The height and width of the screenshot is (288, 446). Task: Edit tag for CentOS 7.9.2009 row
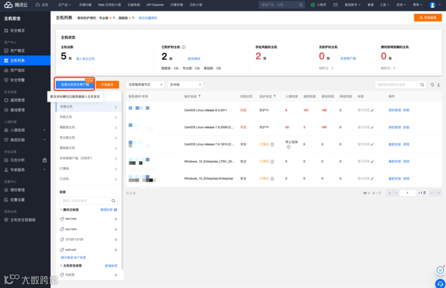point(372,127)
